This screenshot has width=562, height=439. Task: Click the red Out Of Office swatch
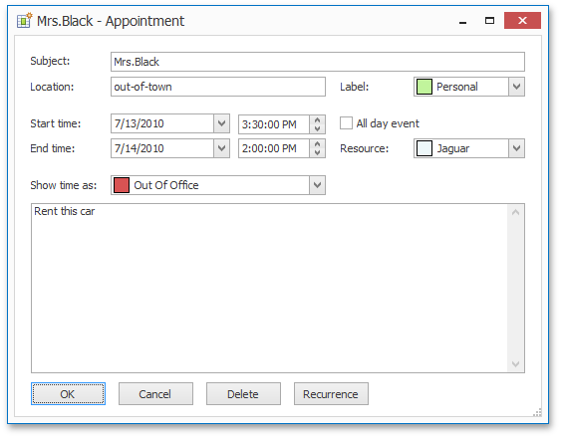pyautogui.click(x=122, y=185)
